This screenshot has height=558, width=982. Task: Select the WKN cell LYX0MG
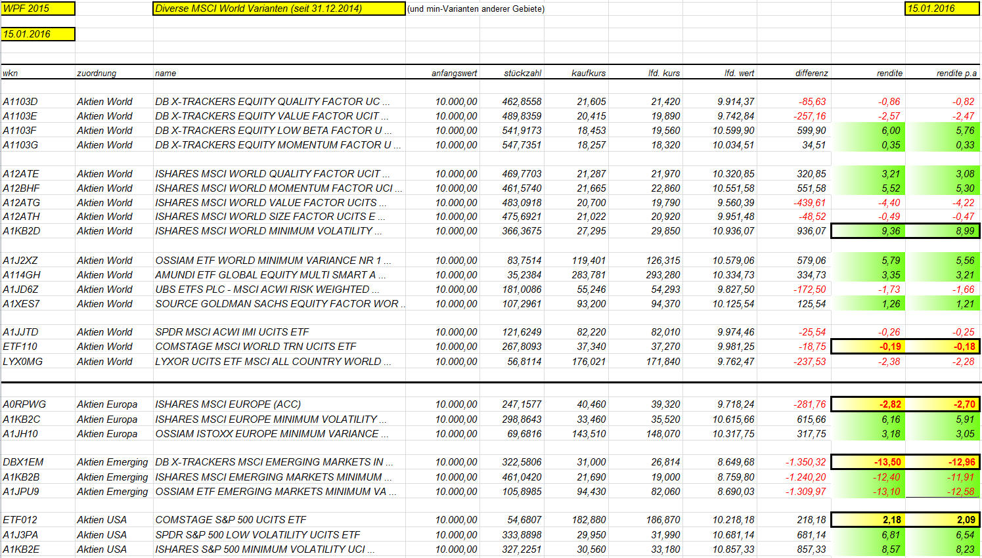coord(23,362)
